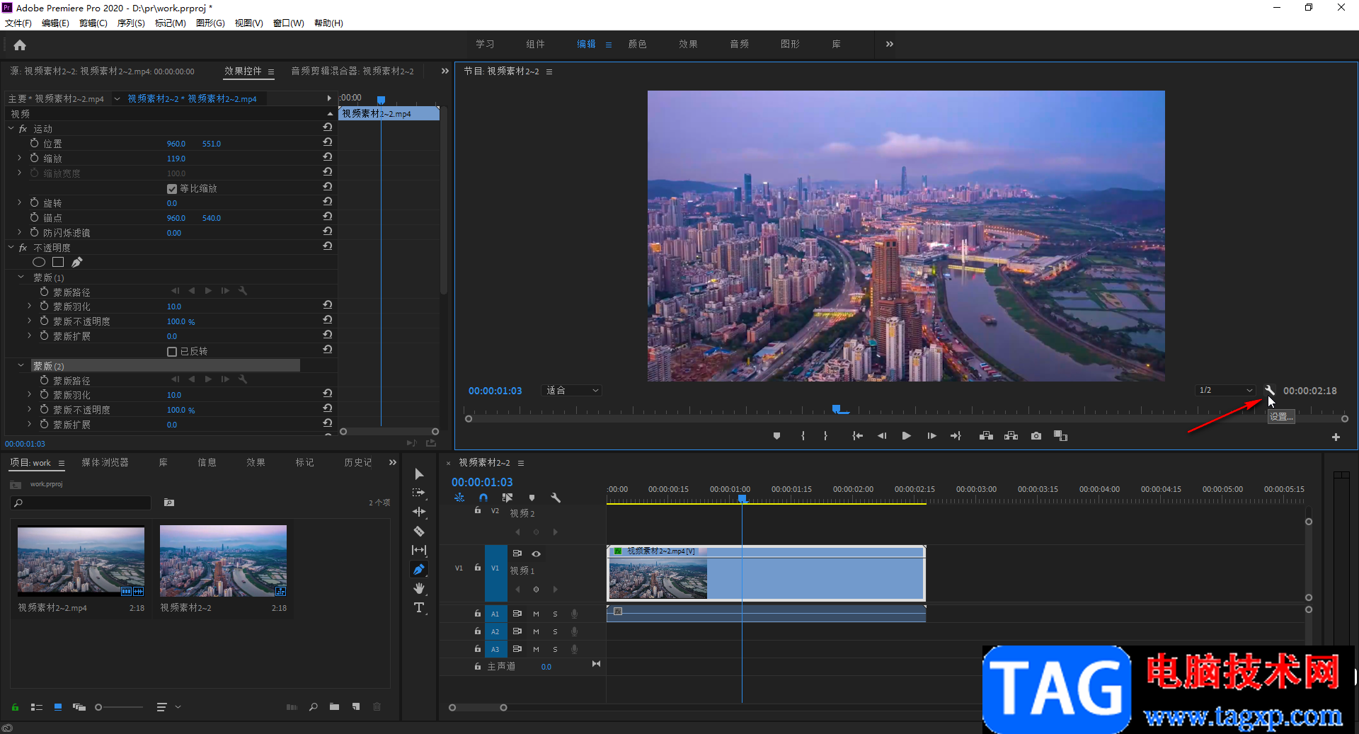1359x734 pixels.
Task: Click the project panel thumbnail zoom slider
Action: (99, 707)
